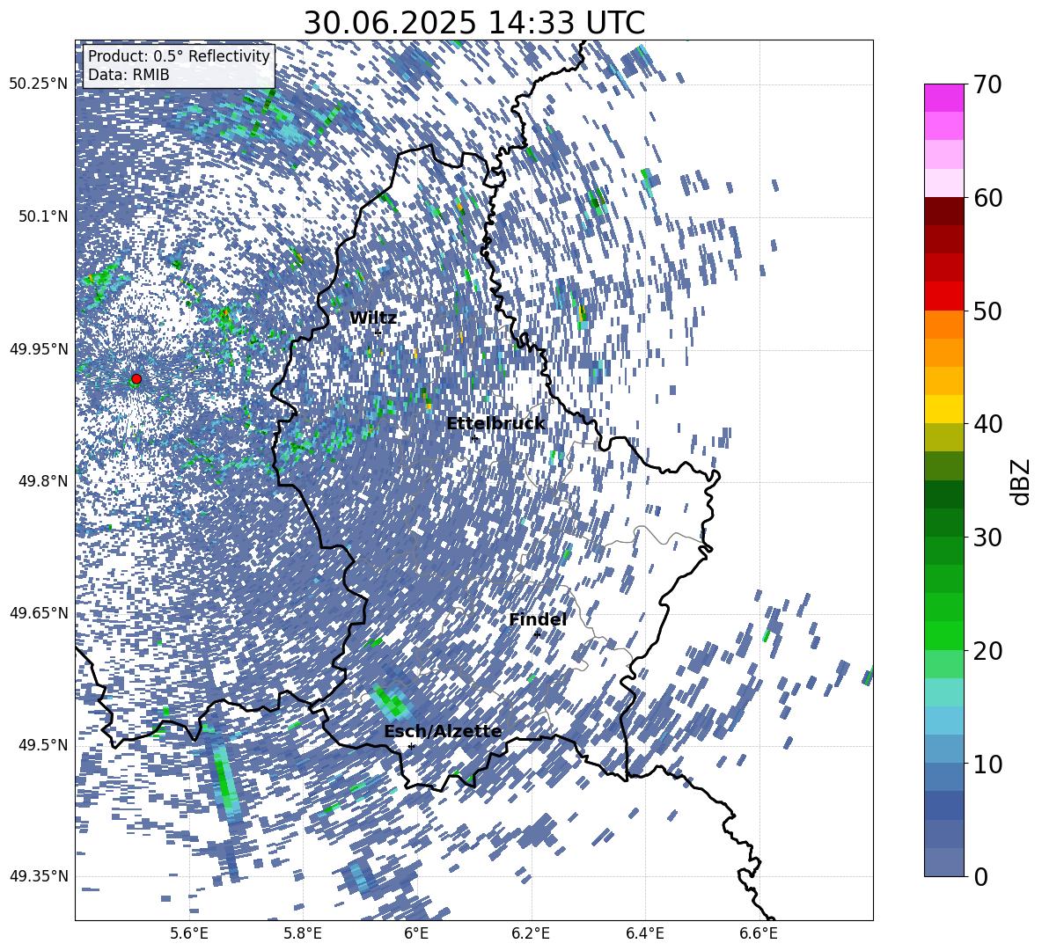Click the colorbar tick value 40
This screenshot has height=951, width=1042.
[x=987, y=424]
